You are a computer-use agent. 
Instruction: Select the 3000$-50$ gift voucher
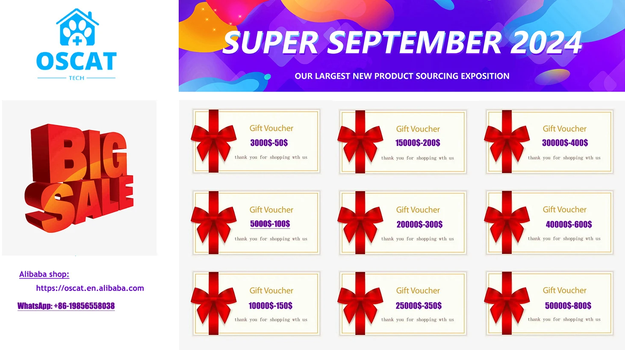pos(256,141)
